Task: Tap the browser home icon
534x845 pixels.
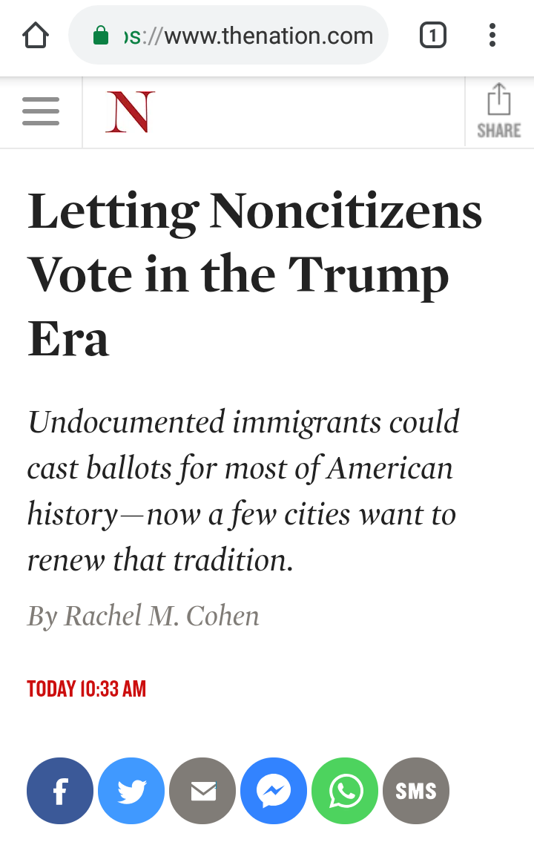Action: [x=36, y=36]
